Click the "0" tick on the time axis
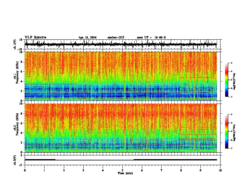Viewport: 248px width, 191px height. pyautogui.click(x=25, y=170)
